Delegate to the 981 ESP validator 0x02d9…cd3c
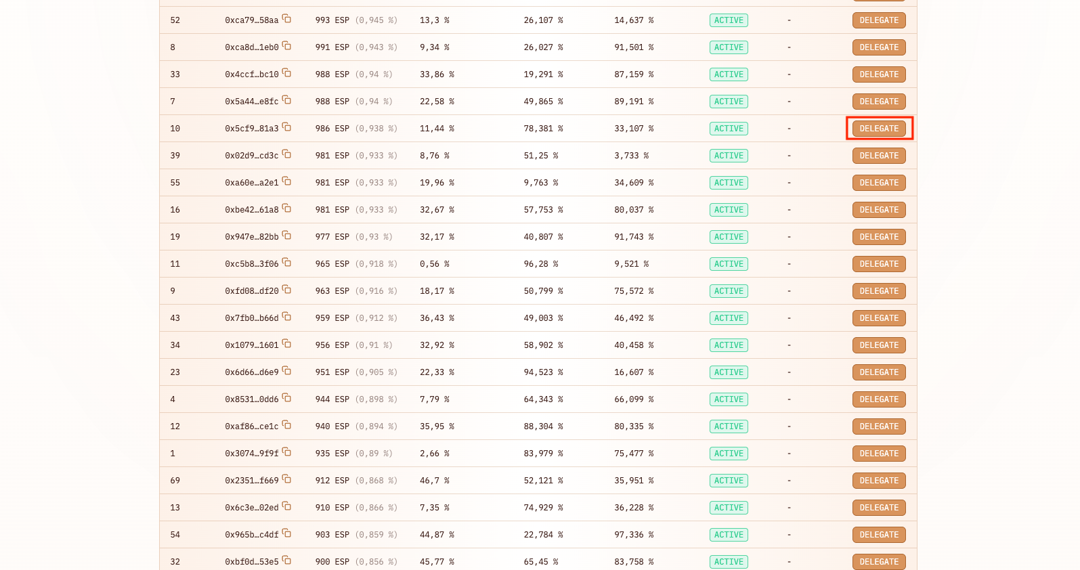This screenshot has height=570, width=1080. [879, 156]
